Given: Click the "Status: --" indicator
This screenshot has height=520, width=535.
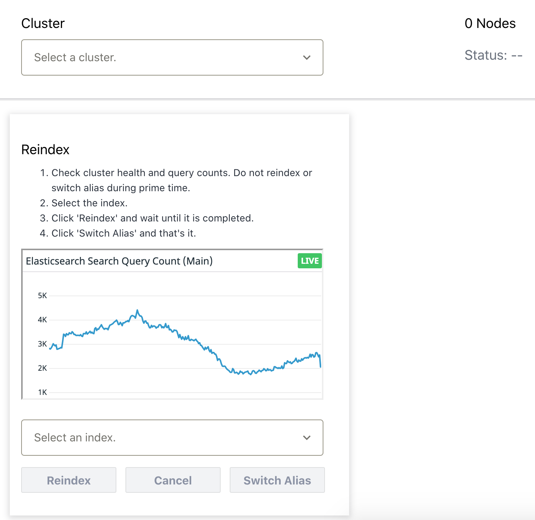Looking at the screenshot, I should click(x=493, y=55).
